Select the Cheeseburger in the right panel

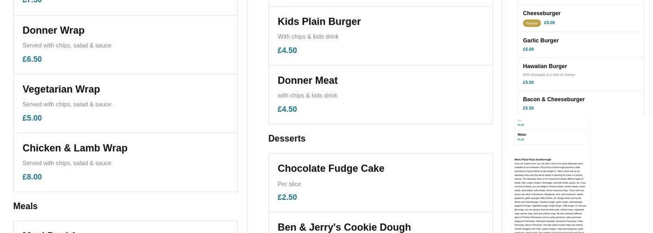[x=542, y=14]
